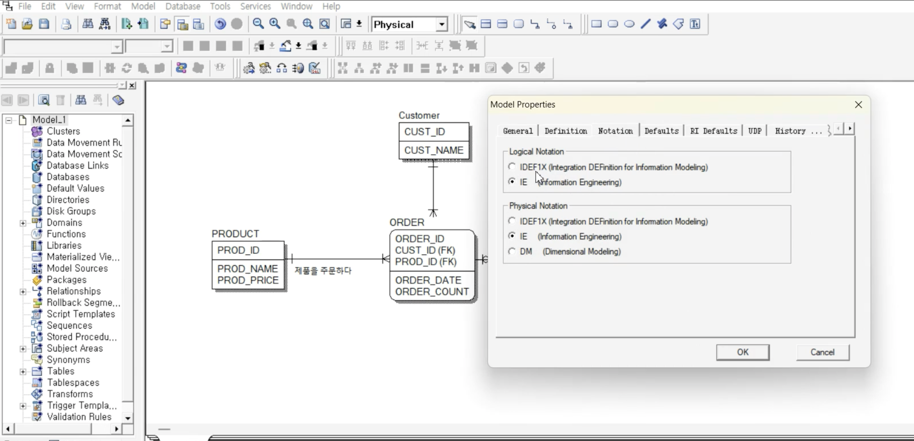914x441 pixels.
Task: Select DM Dimensional Modeling radio button
Action: pyautogui.click(x=512, y=251)
